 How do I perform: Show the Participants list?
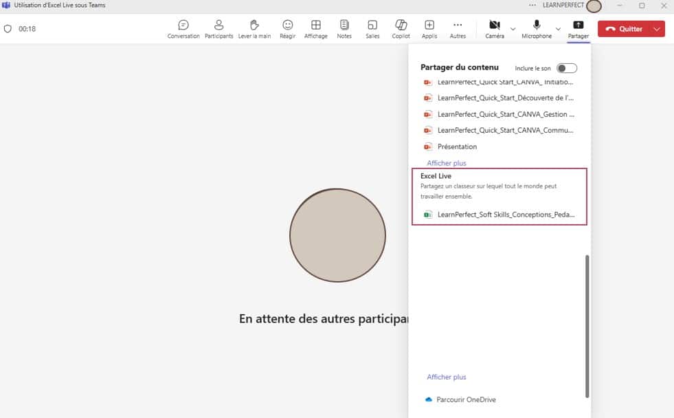point(218,30)
